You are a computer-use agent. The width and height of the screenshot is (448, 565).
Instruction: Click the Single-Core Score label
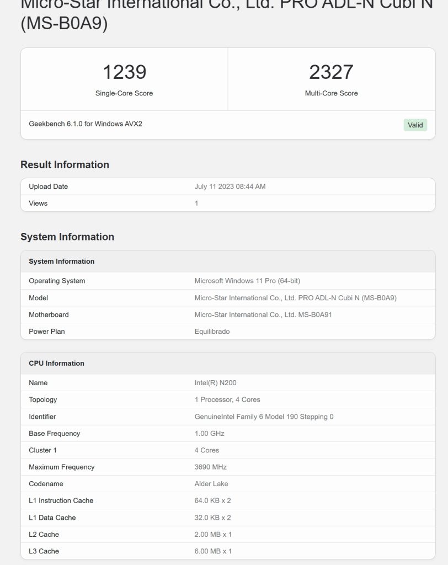point(124,93)
